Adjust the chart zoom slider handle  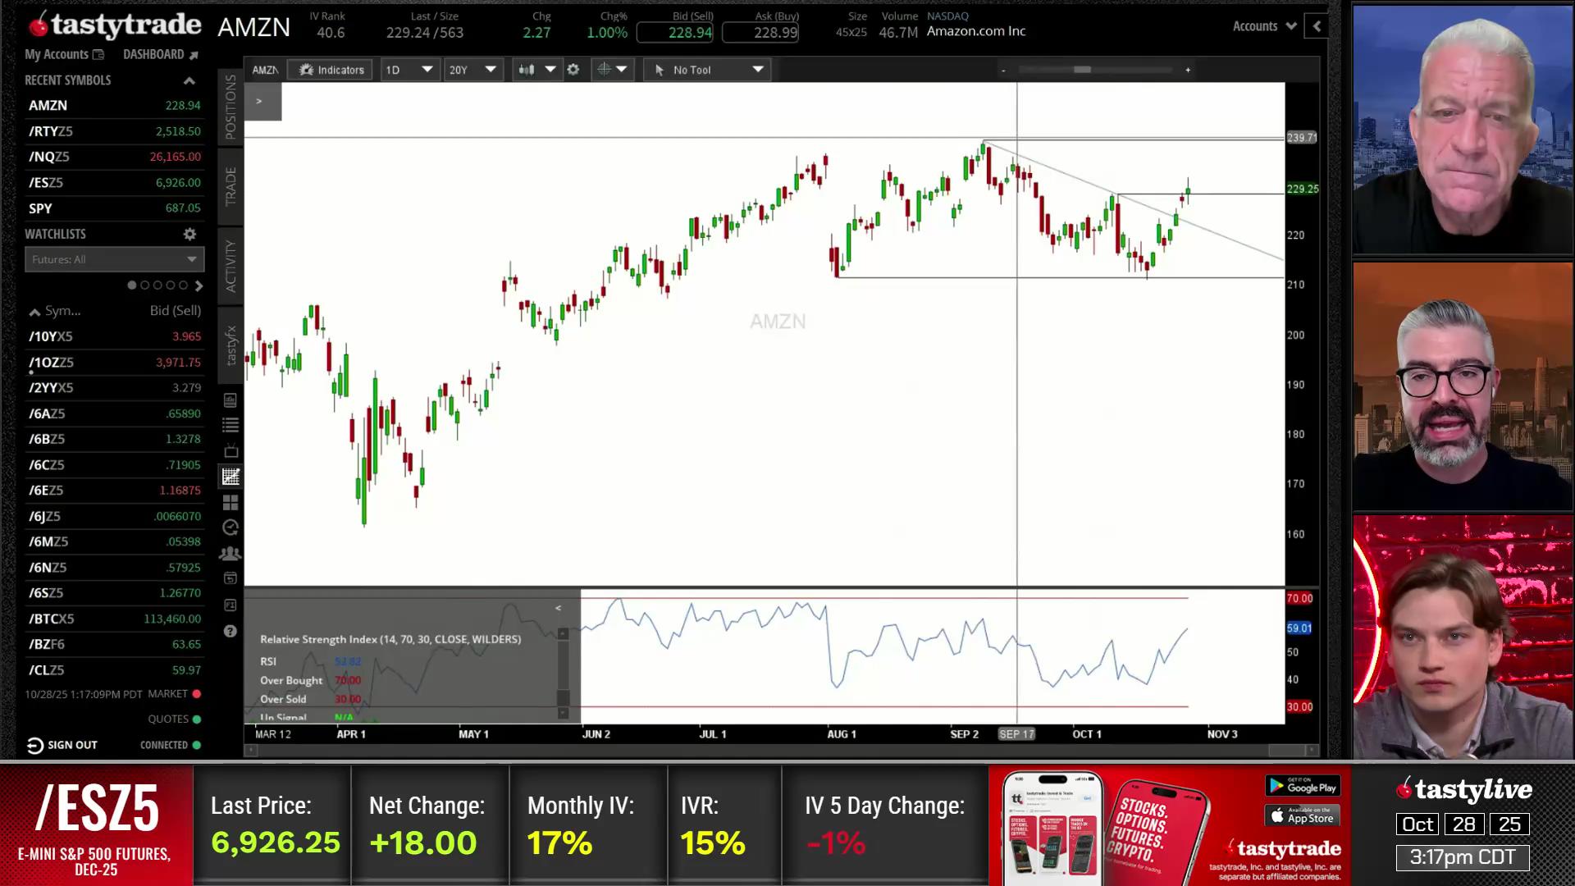(1082, 70)
